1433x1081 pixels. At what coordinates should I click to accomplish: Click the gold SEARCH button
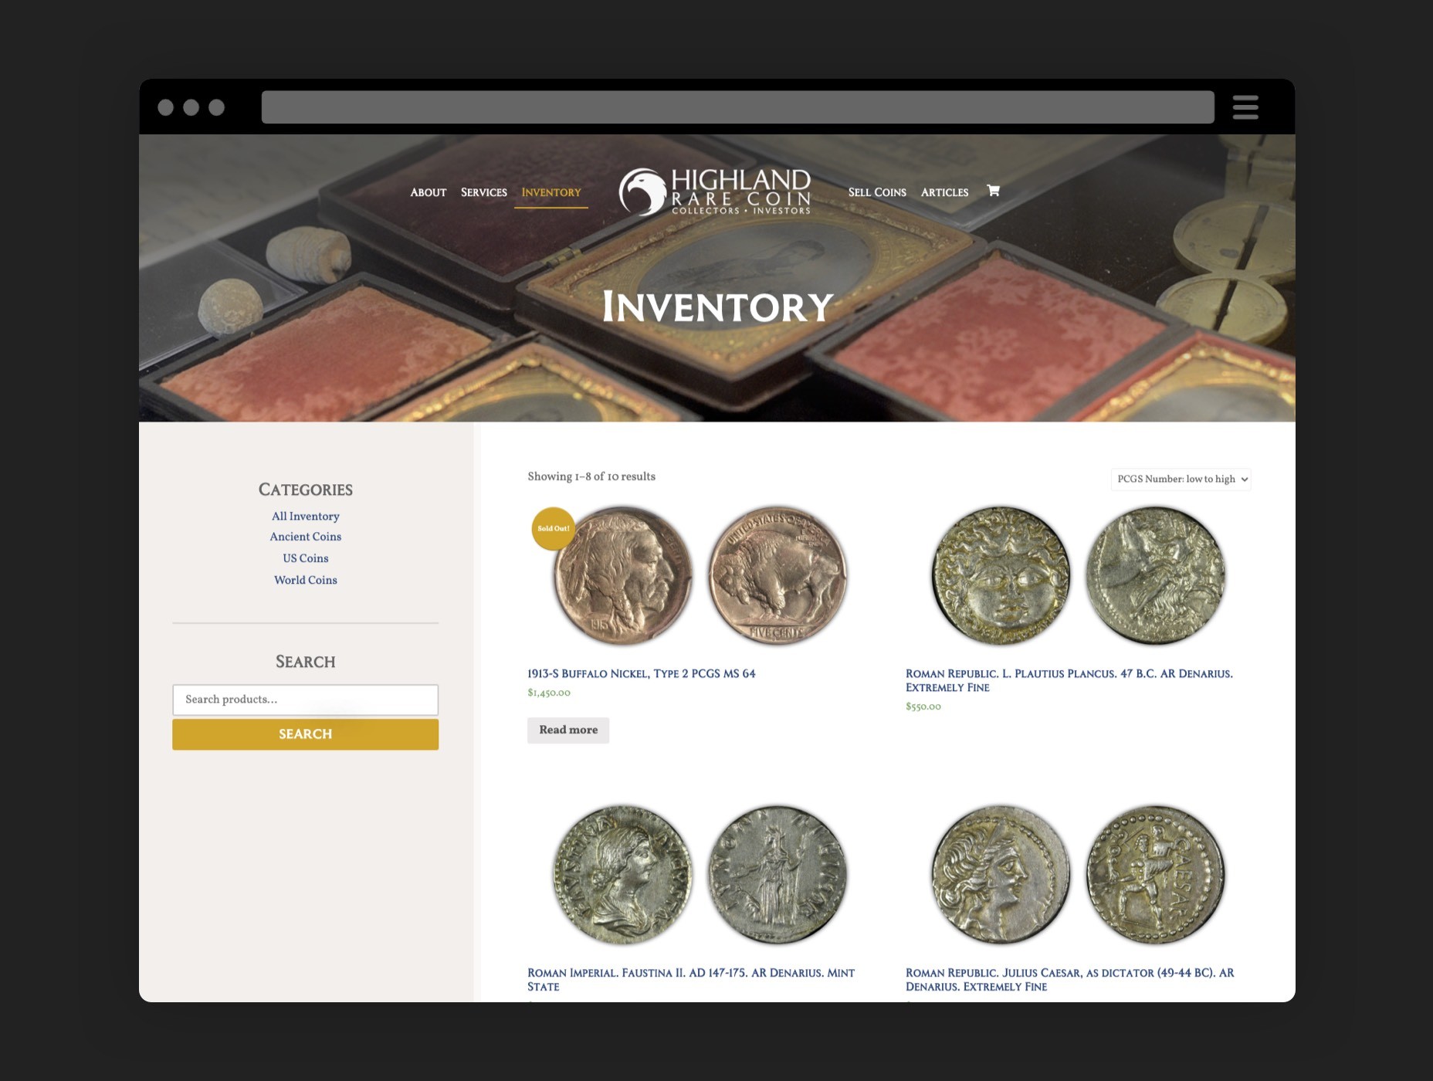pos(306,734)
